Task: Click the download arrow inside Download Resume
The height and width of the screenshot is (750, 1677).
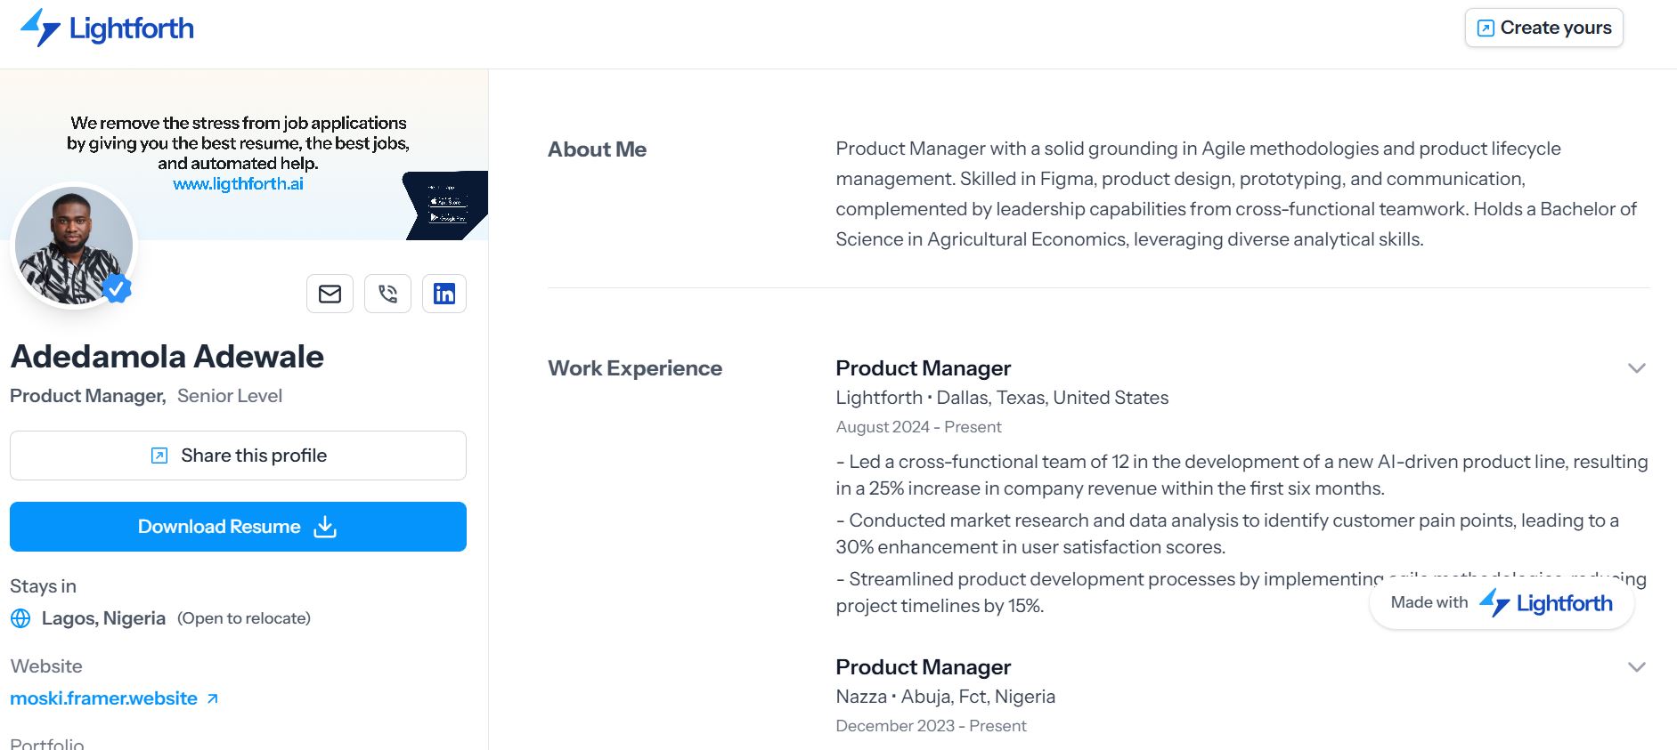Action: coord(325,527)
